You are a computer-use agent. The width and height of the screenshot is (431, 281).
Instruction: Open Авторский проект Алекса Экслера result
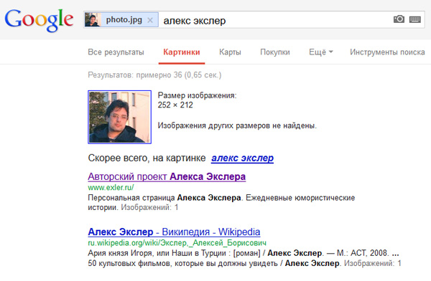[x=167, y=176]
